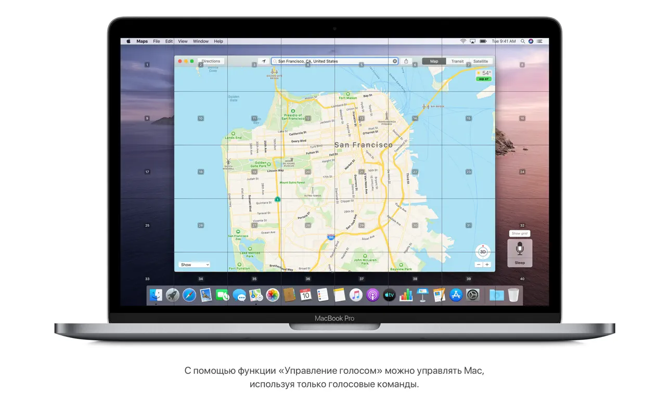The height and width of the screenshot is (418, 669).
Task: Open Notes from the Dock
Action: [x=339, y=295]
